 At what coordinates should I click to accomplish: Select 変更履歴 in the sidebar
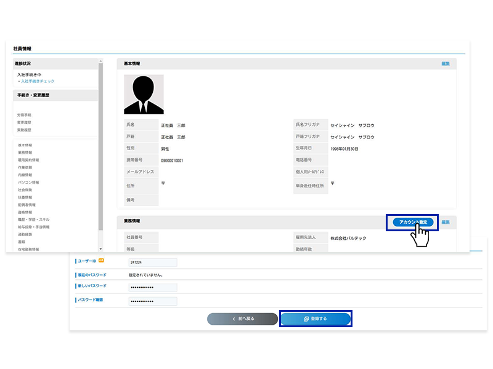25,122
